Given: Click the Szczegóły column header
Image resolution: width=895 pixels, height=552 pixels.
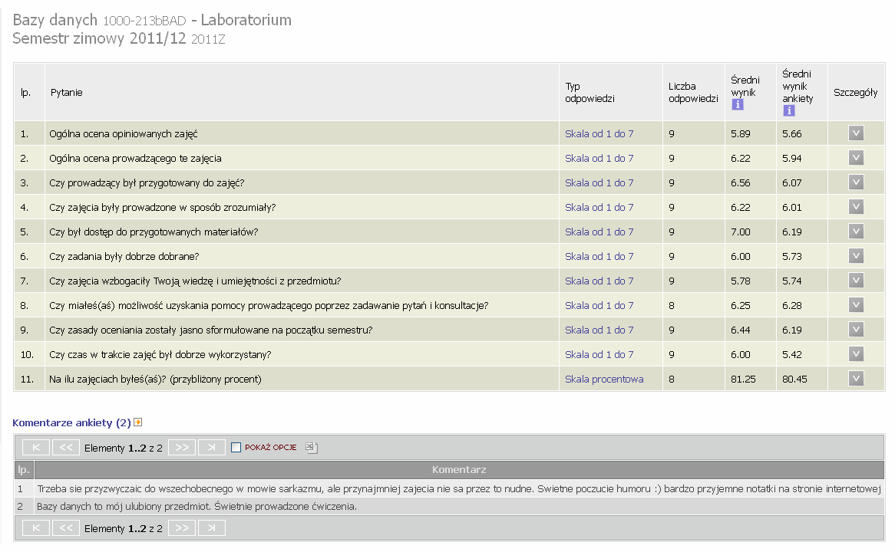Looking at the screenshot, I should pyautogui.click(x=855, y=92).
